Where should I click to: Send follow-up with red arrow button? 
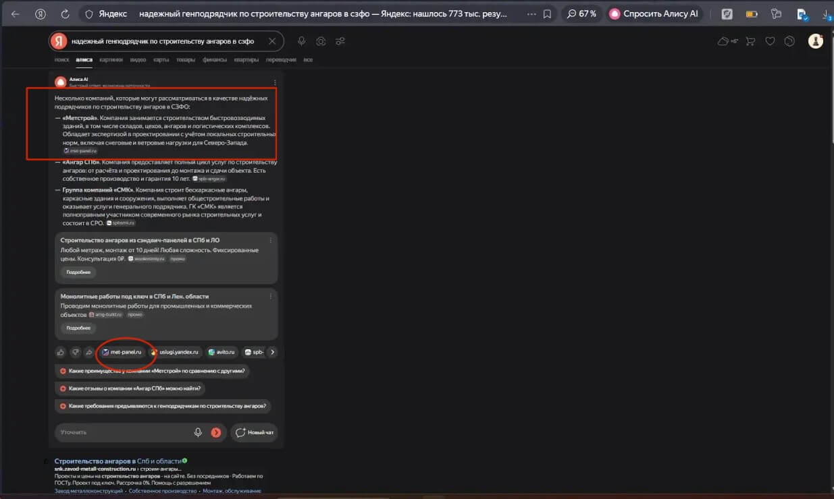216,432
